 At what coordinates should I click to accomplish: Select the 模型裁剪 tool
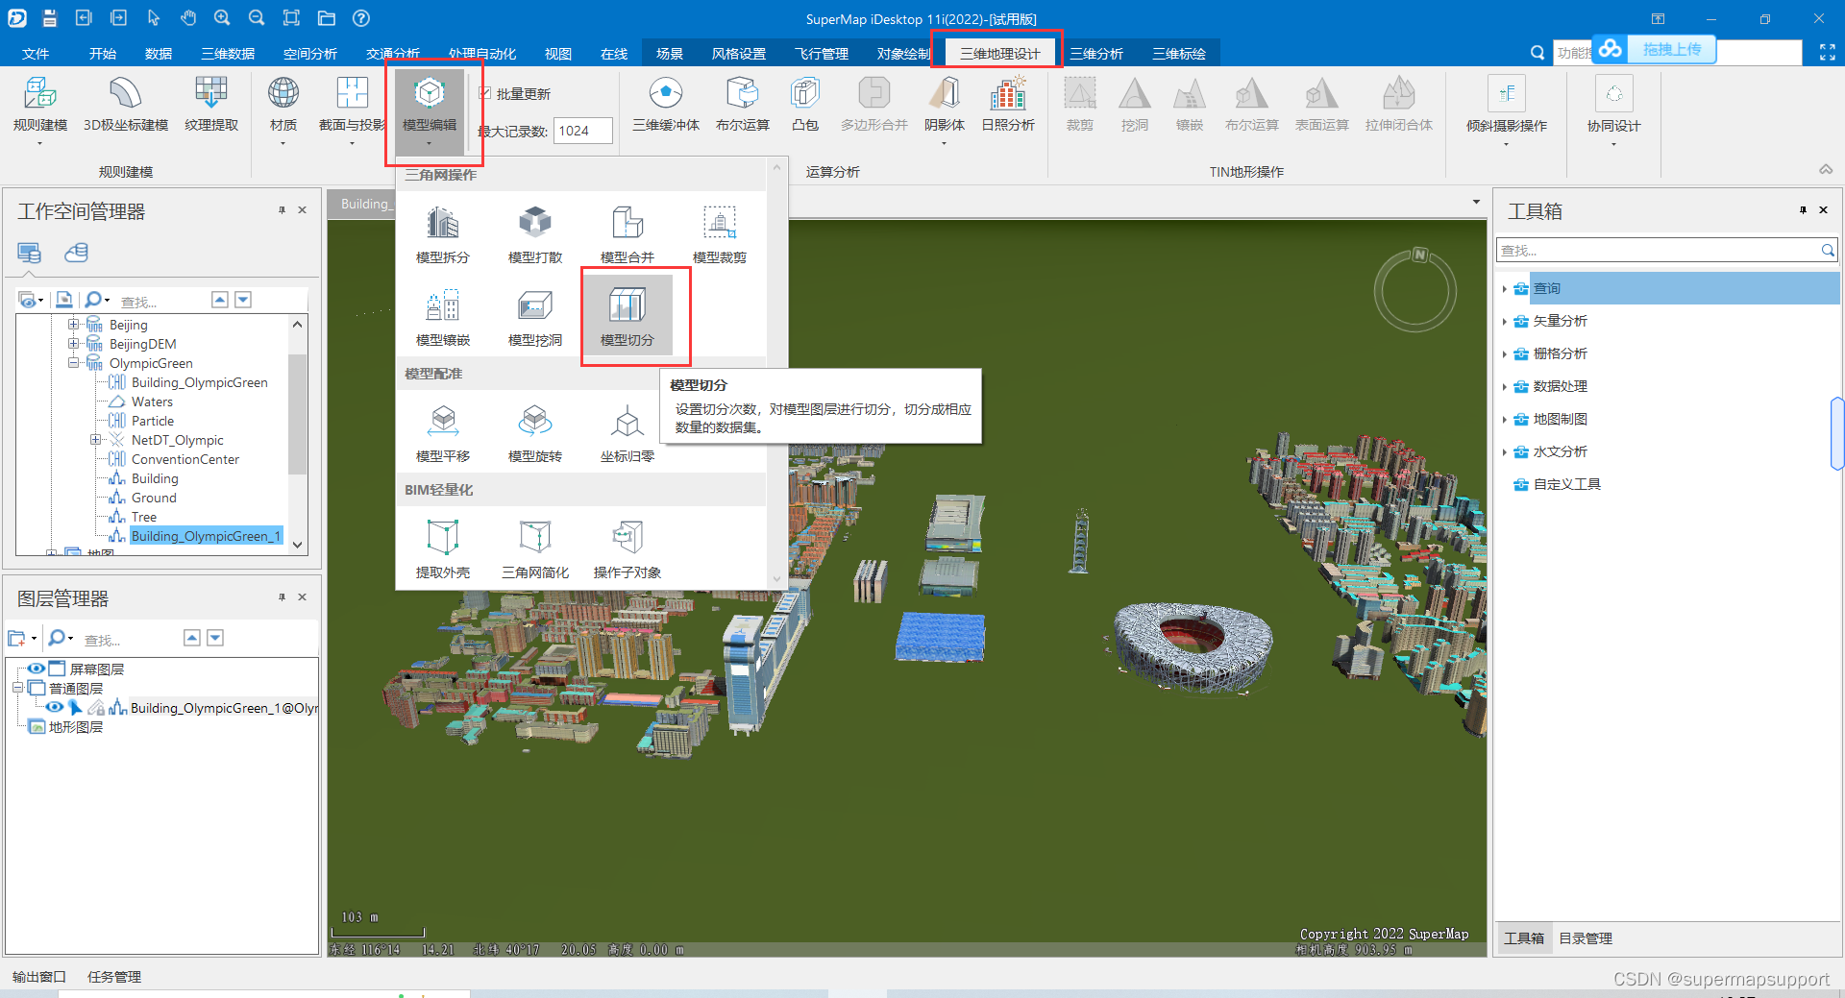[720, 234]
